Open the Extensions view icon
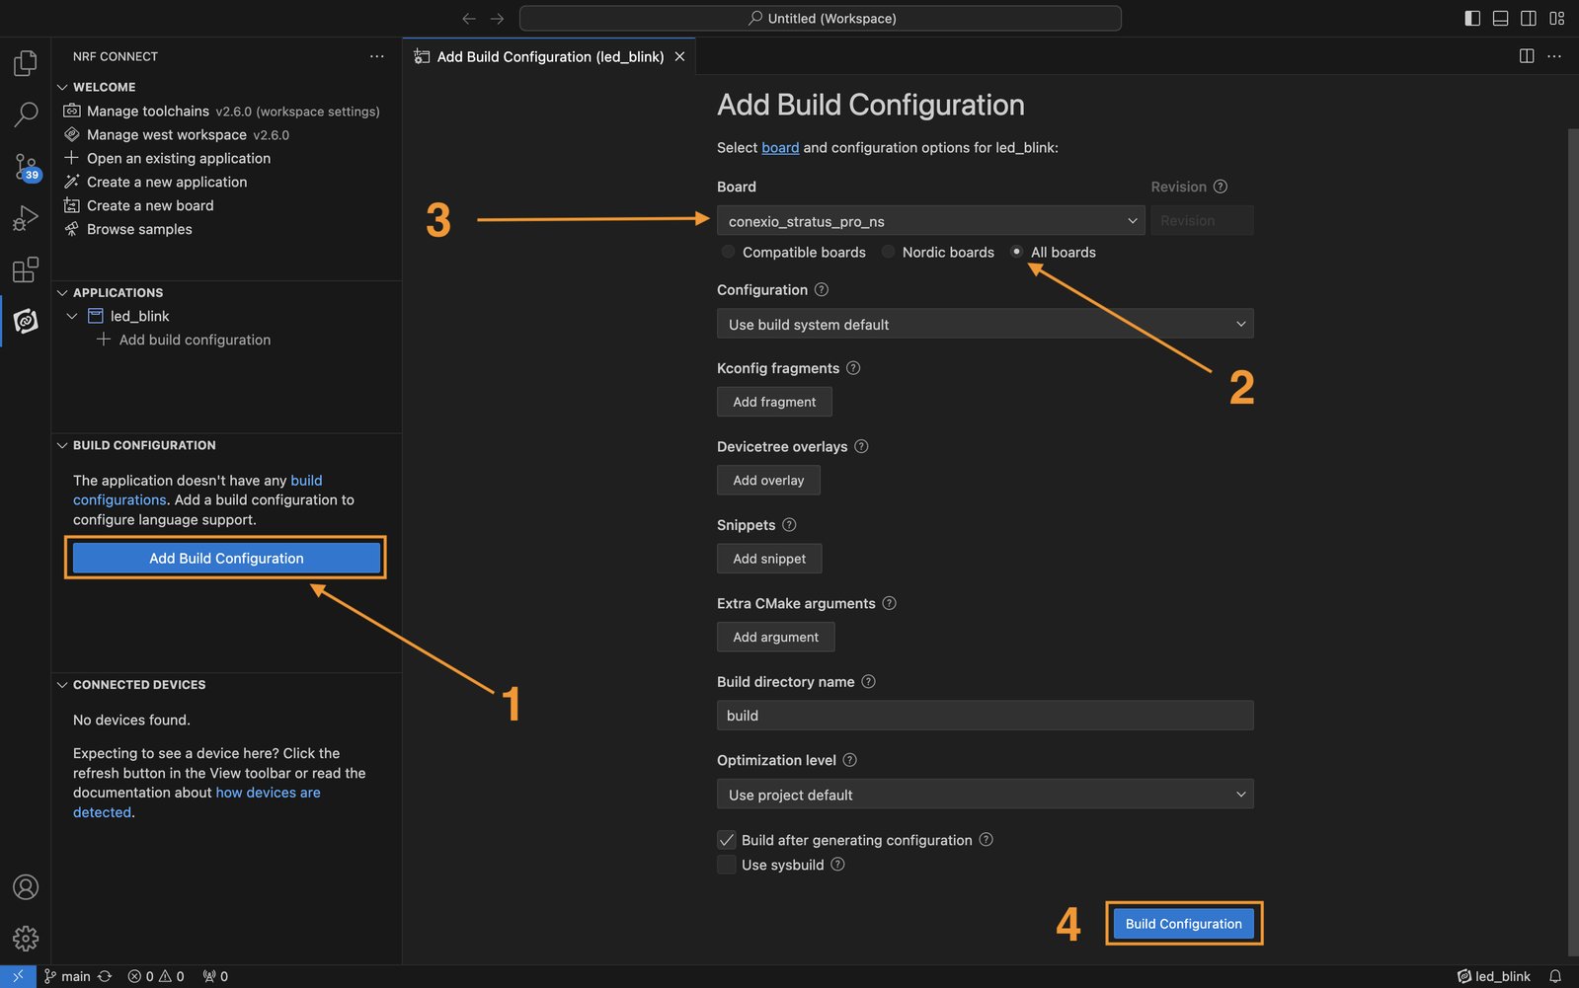Viewport: 1579px width, 988px height. [26, 269]
